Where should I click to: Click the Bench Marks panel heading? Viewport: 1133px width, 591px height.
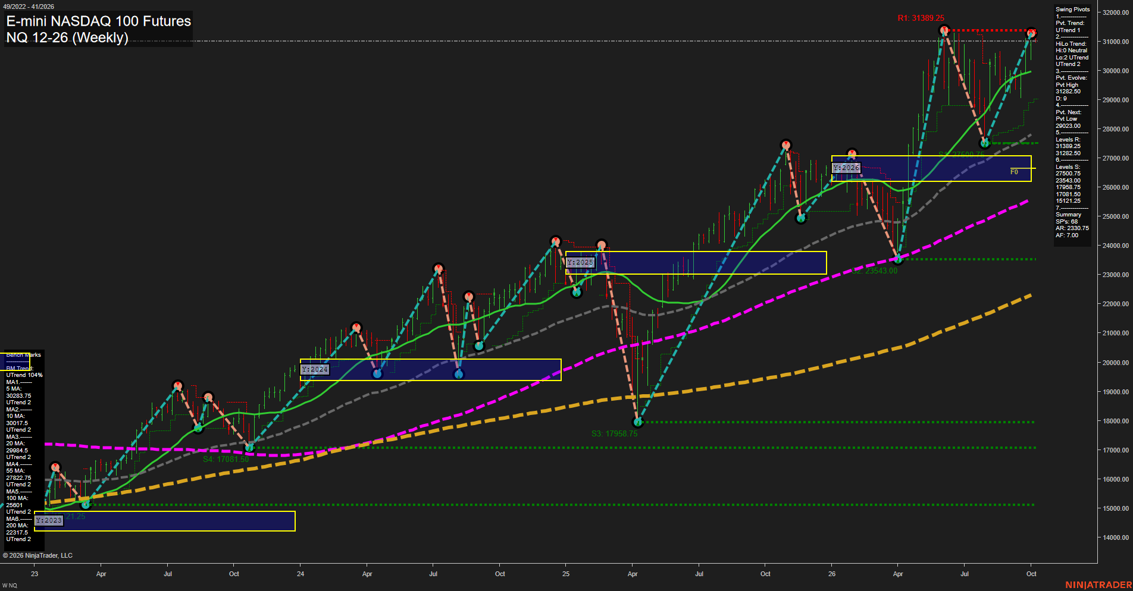coord(23,355)
